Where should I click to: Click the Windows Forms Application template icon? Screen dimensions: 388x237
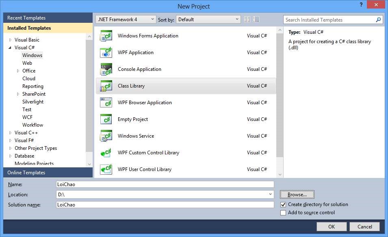click(x=106, y=36)
